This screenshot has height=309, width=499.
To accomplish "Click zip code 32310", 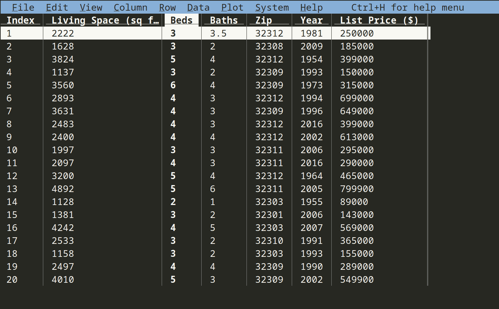I will point(269,241).
